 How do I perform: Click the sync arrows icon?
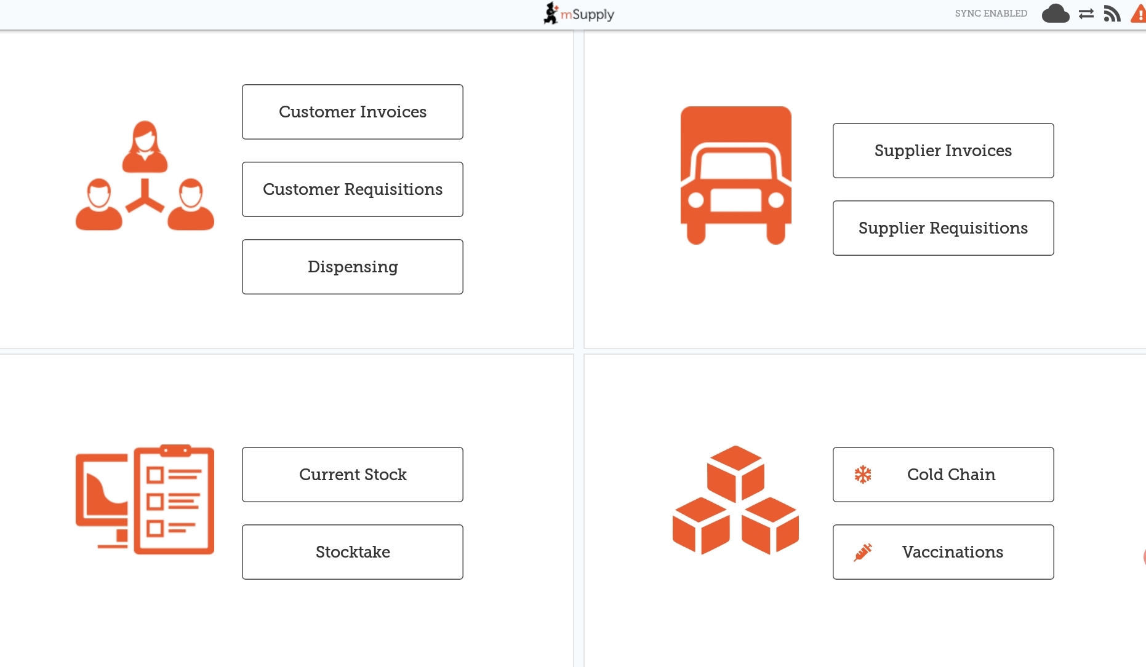[x=1086, y=14]
